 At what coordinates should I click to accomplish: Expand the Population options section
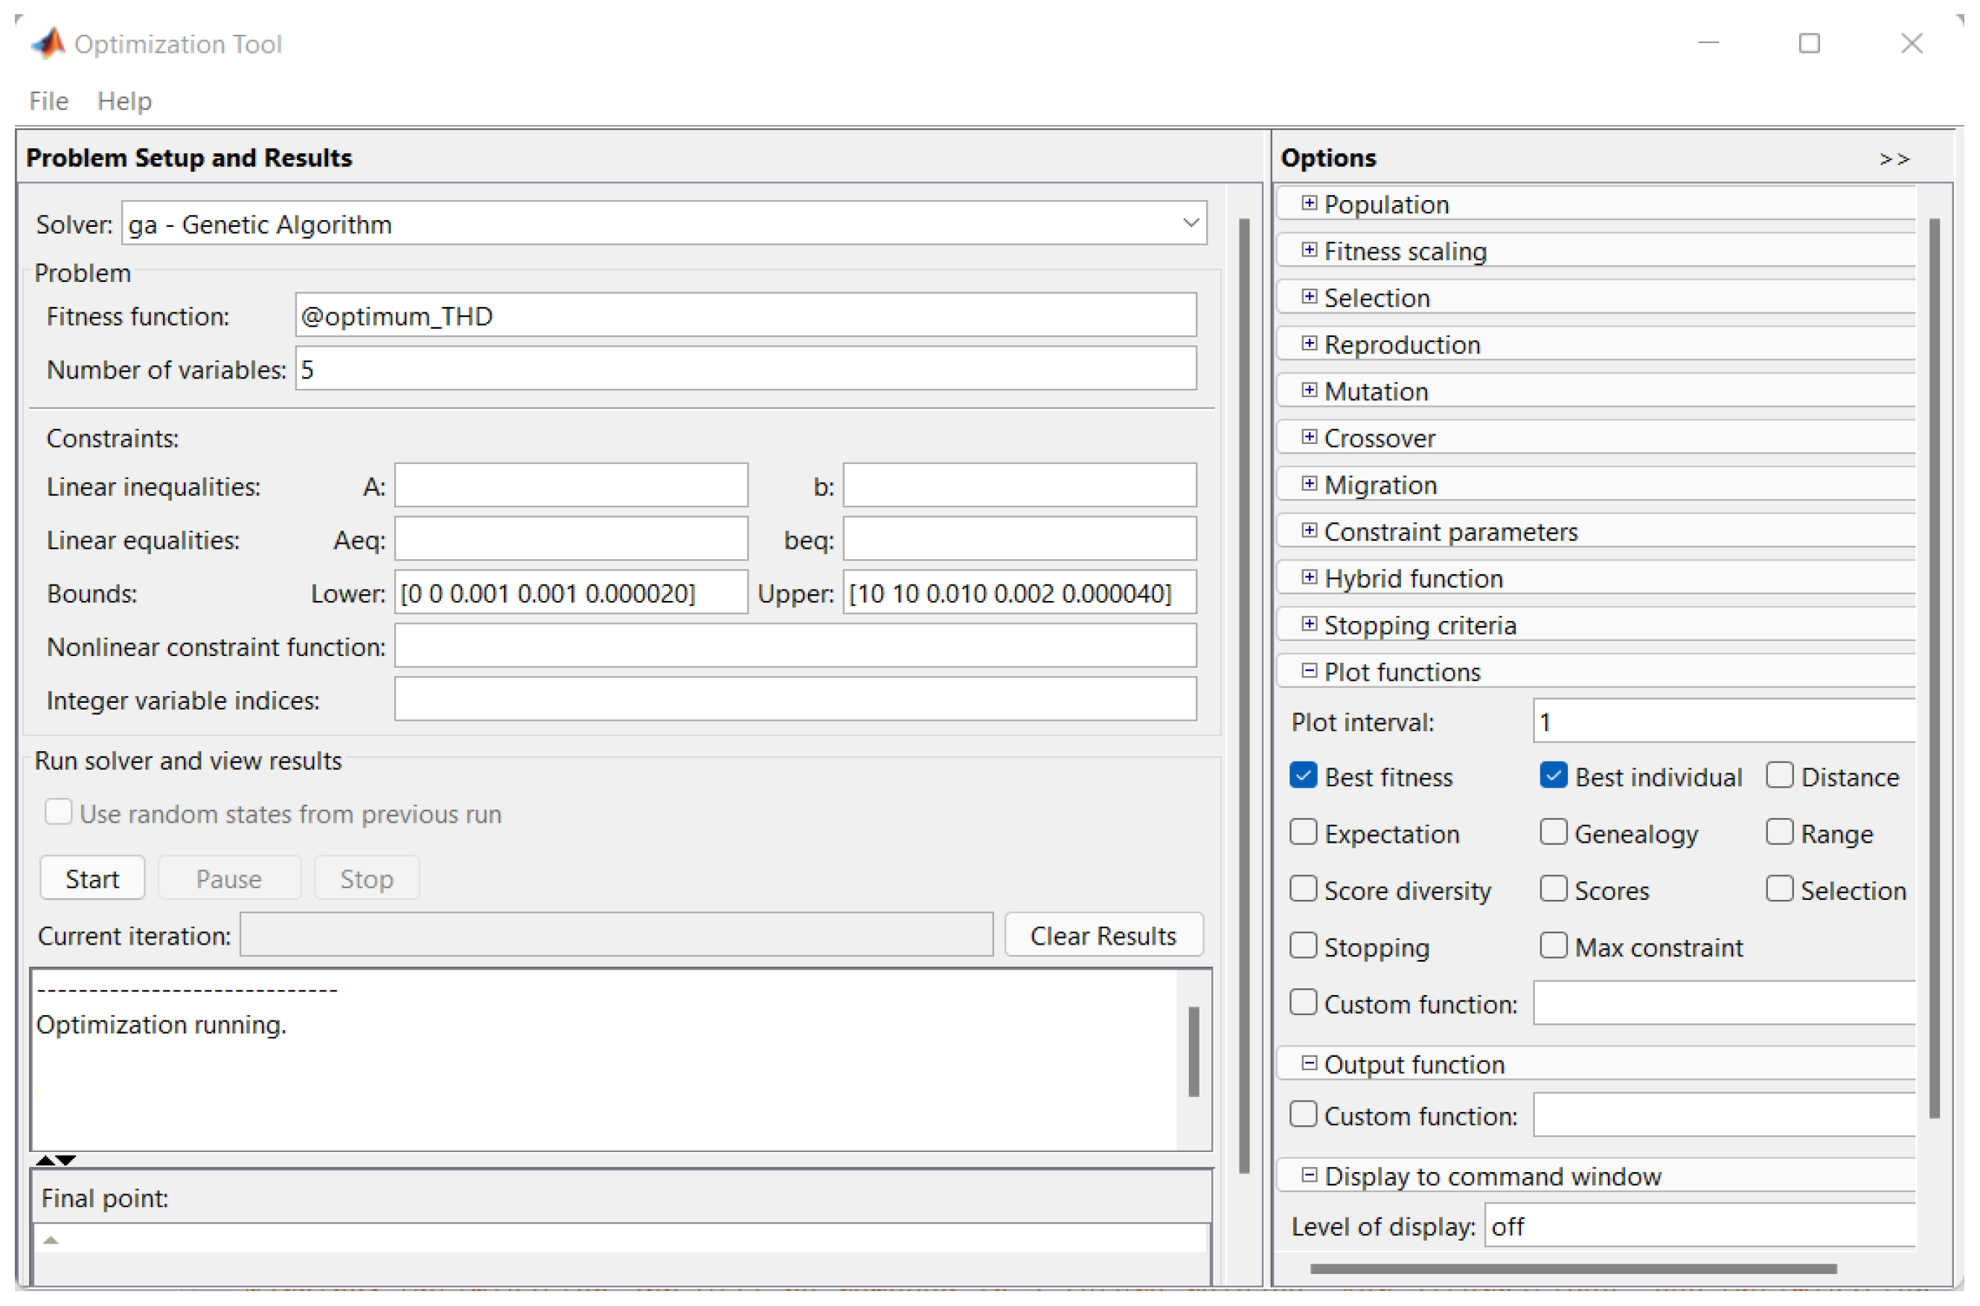coord(1309,203)
